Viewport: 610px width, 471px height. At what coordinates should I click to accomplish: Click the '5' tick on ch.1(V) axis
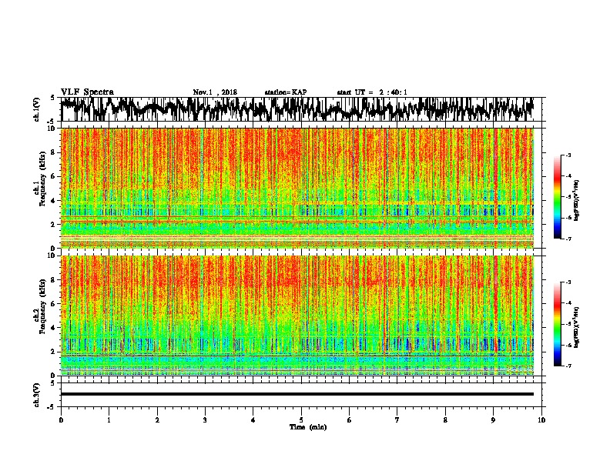[x=52, y=98]
